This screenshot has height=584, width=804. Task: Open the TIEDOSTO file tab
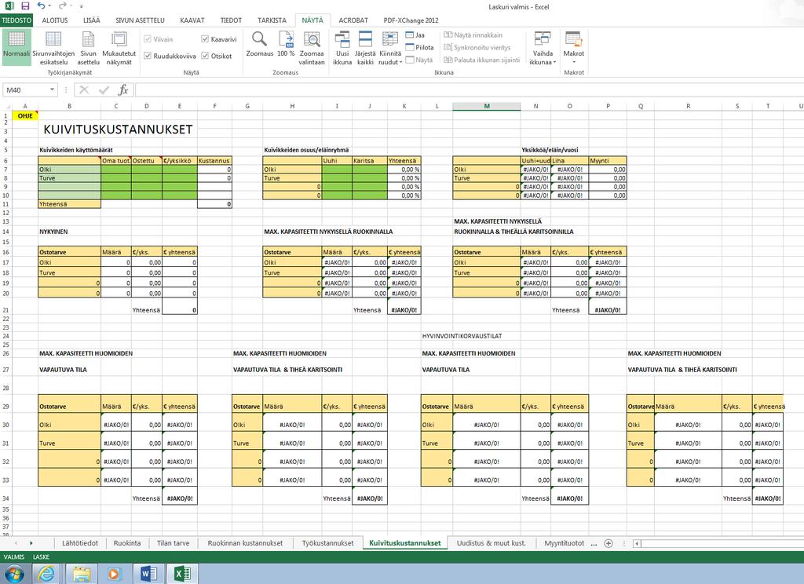tap(16, 20)
